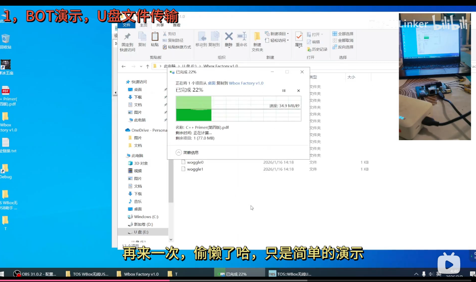Click the Wbox Factory v1.0 destination link
476x282 pixels.
(246, 83)
